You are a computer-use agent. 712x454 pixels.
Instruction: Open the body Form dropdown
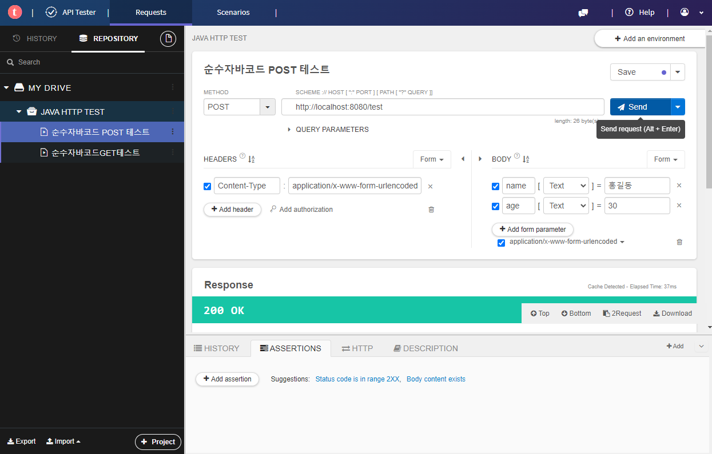pyautogui.click(x=666, y=159)
